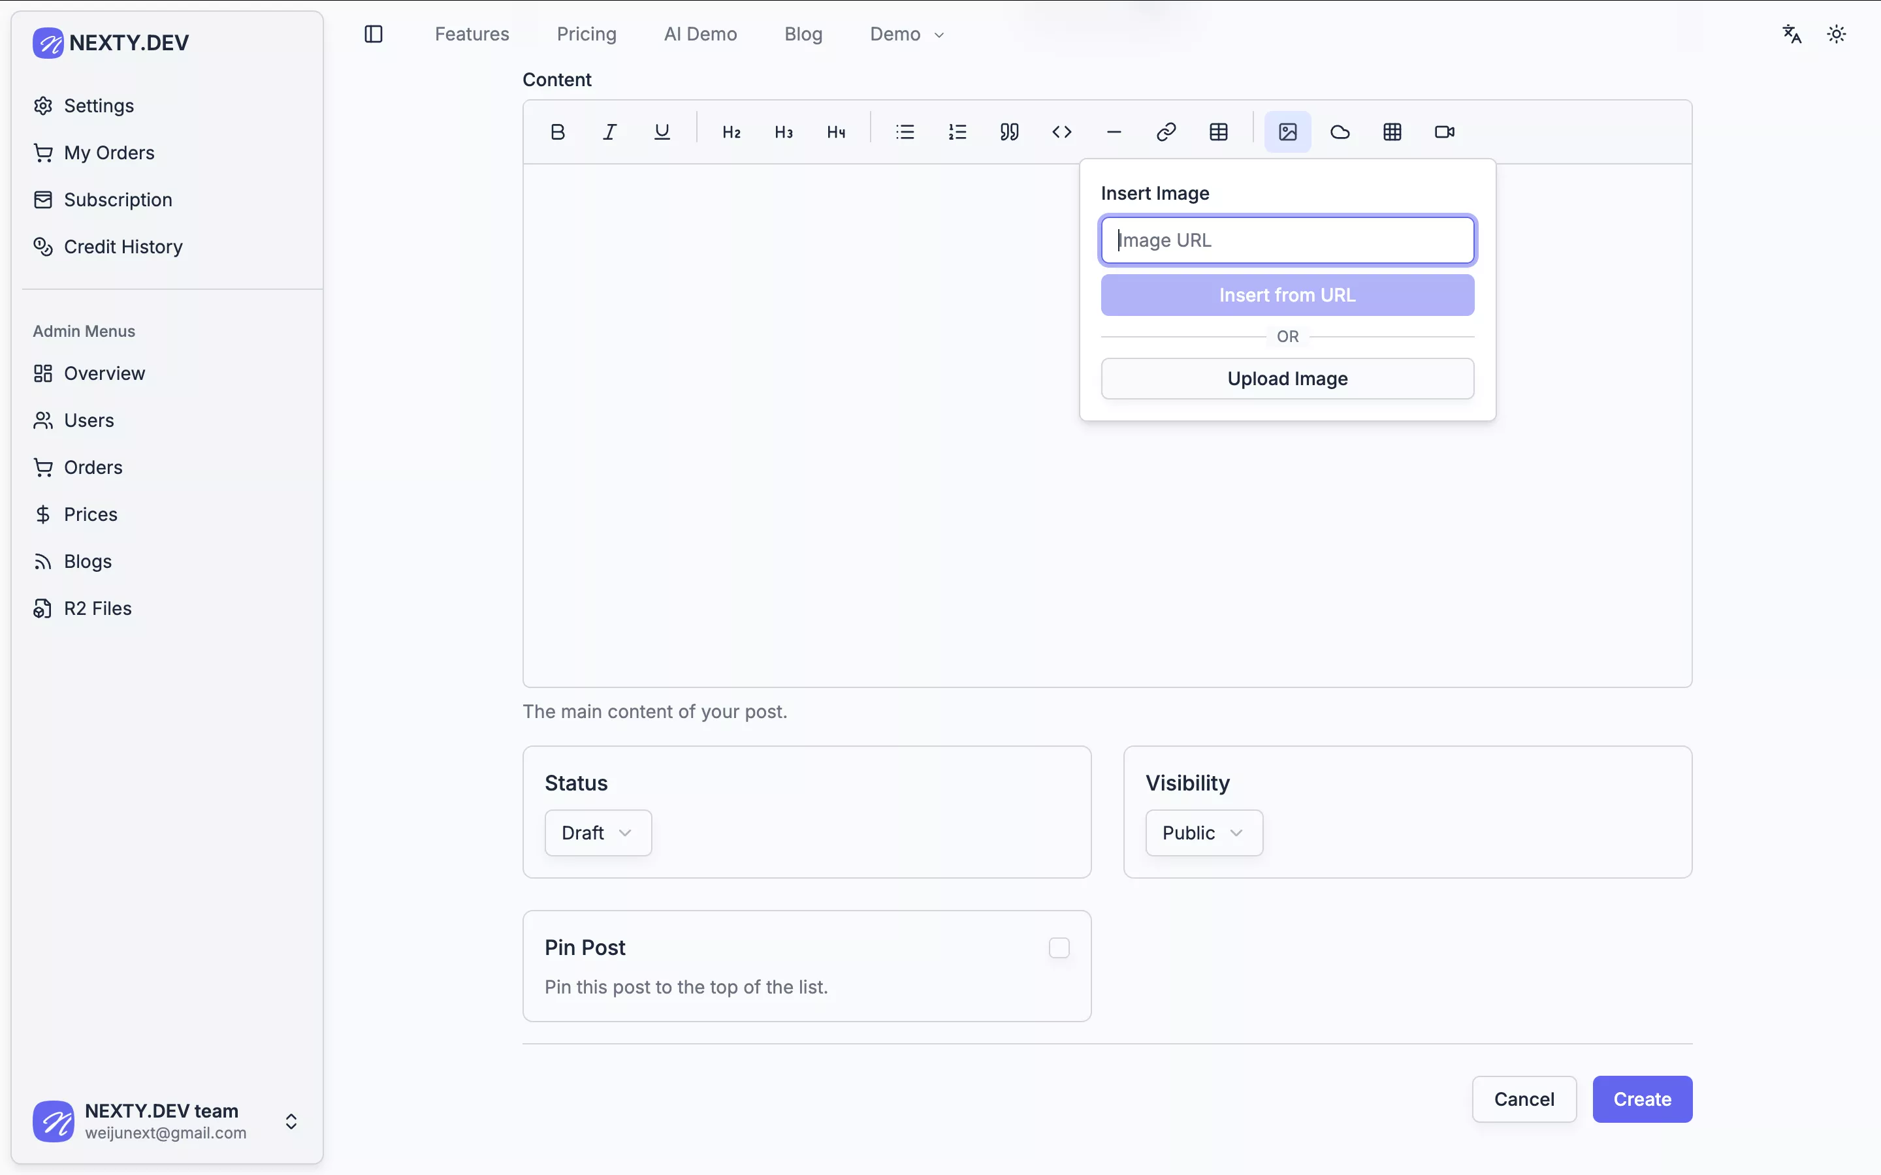
Task: Go to the Pricing nav item
Action: click(x=586, y=34)
